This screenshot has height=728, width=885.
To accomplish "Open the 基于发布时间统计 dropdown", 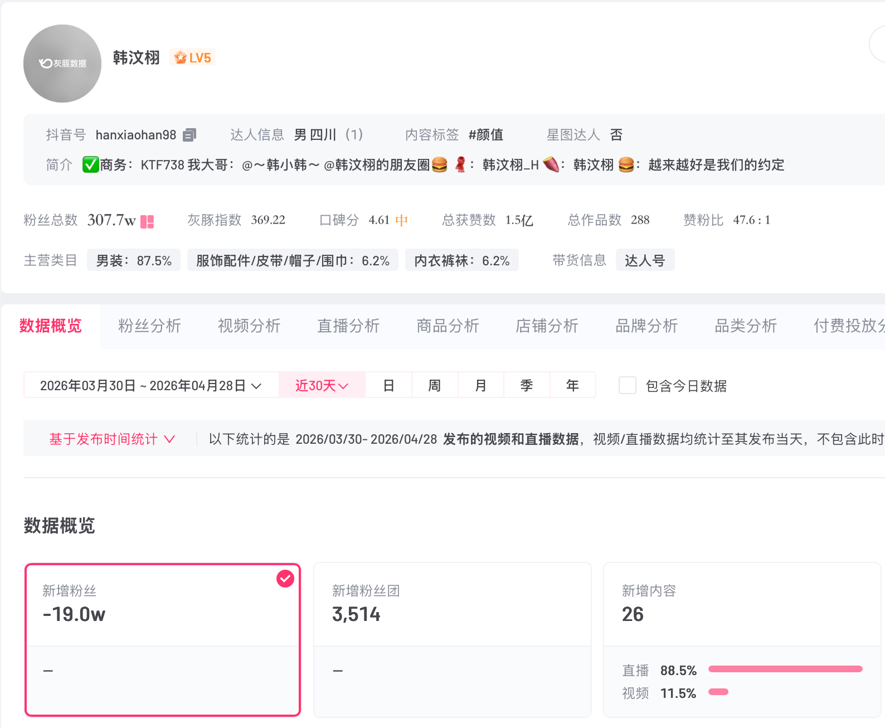I will 112,439.
